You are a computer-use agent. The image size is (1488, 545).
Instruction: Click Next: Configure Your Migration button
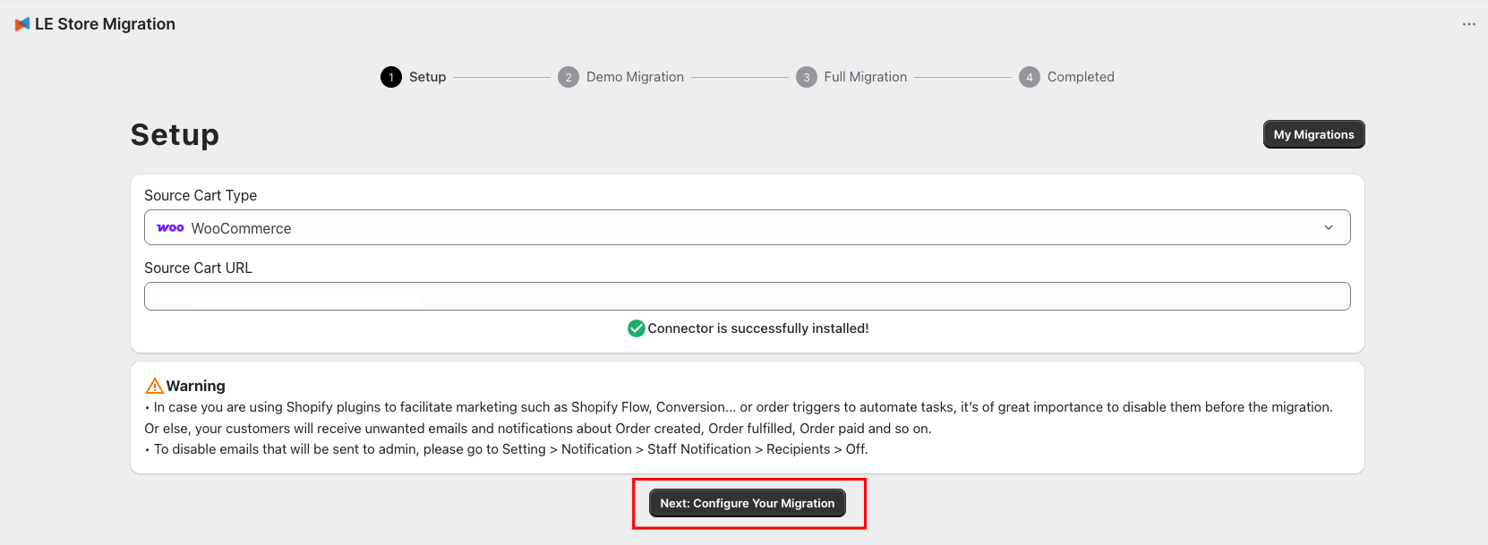[x=748, y=503]
